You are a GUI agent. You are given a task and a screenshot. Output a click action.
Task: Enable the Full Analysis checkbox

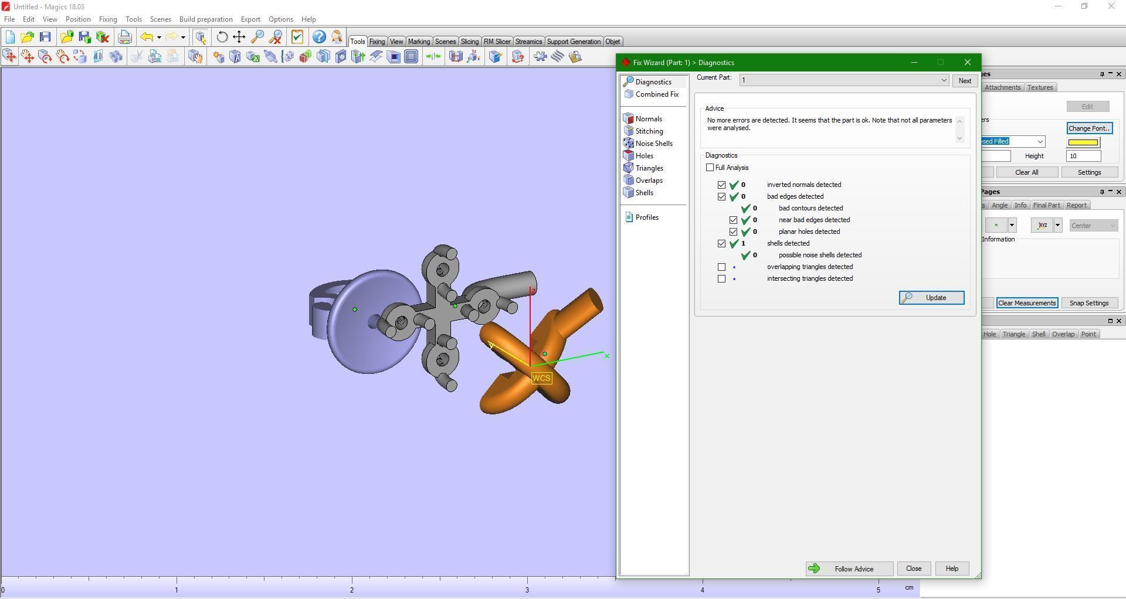coord(710,168)
